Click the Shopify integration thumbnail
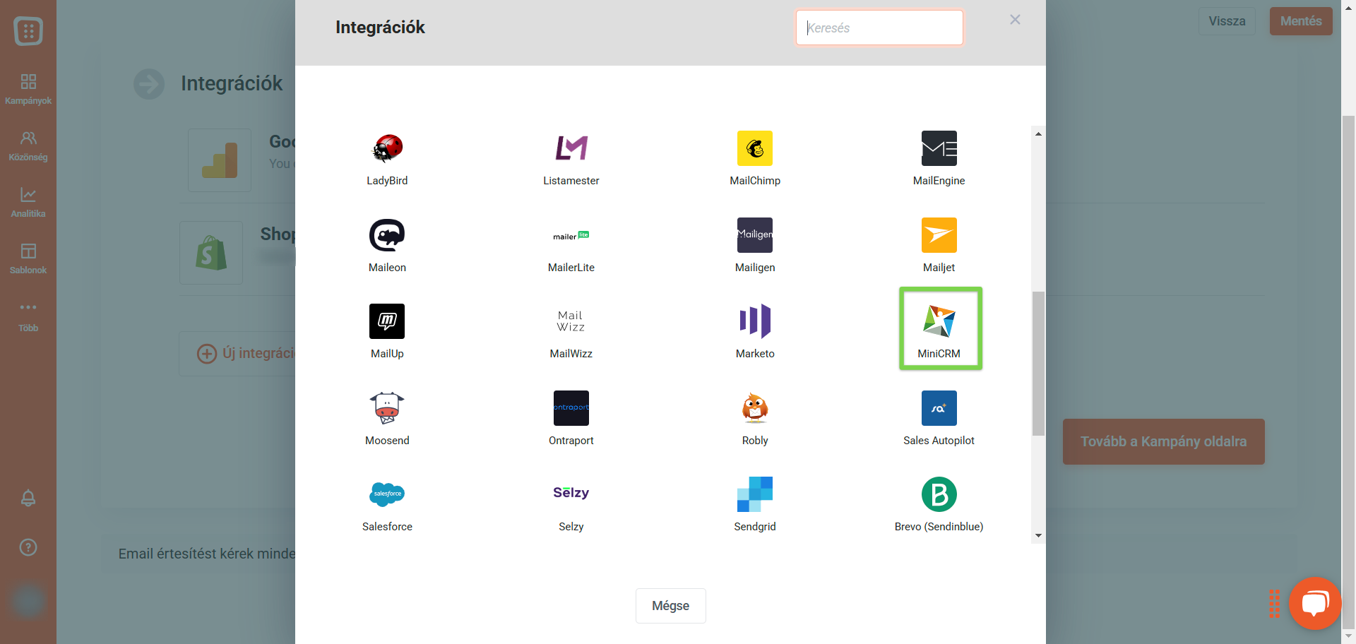This screenshot has height=644, width=1356. pos(211,253)
